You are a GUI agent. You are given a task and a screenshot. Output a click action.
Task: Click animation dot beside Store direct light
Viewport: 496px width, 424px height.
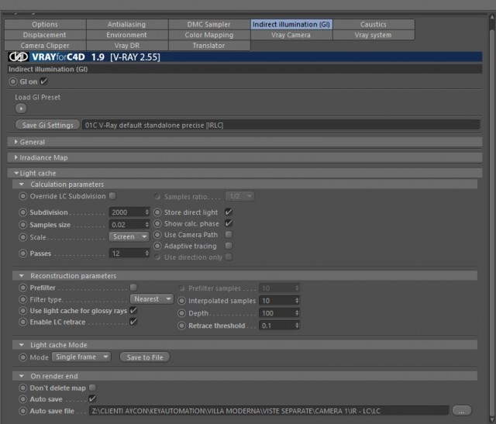(157, 212)
